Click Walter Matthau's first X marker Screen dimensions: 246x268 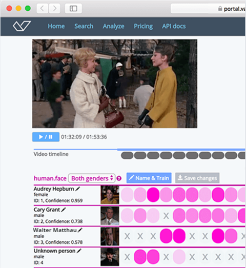pyautogui.click(x=127, y=236)
